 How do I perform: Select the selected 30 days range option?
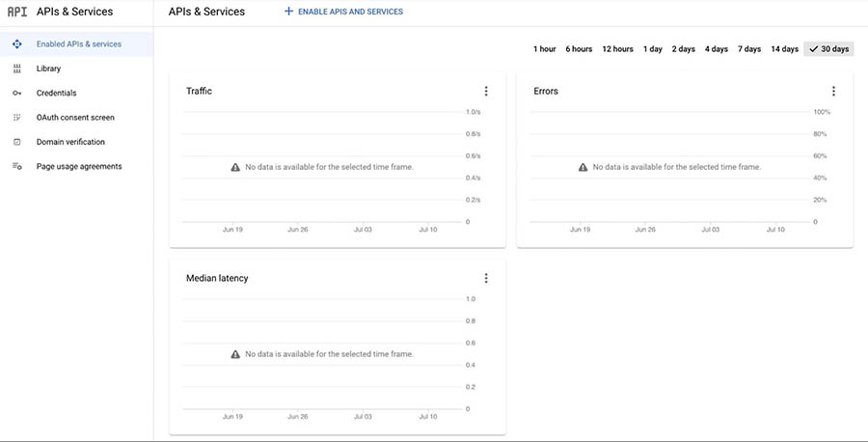828,49
